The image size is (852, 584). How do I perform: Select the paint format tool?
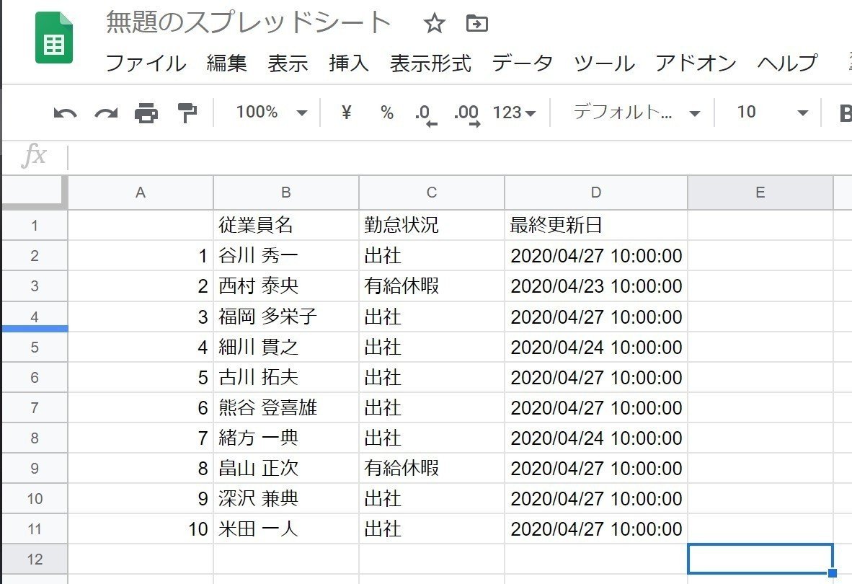point(186,112)
